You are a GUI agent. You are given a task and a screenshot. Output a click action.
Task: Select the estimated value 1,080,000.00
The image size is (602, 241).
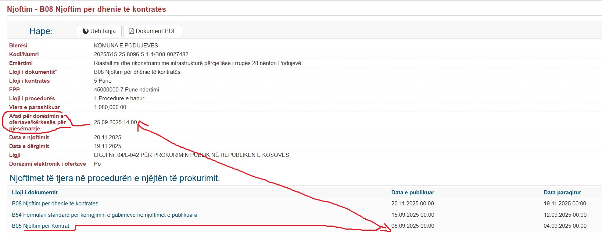click(x=110, y=107)
